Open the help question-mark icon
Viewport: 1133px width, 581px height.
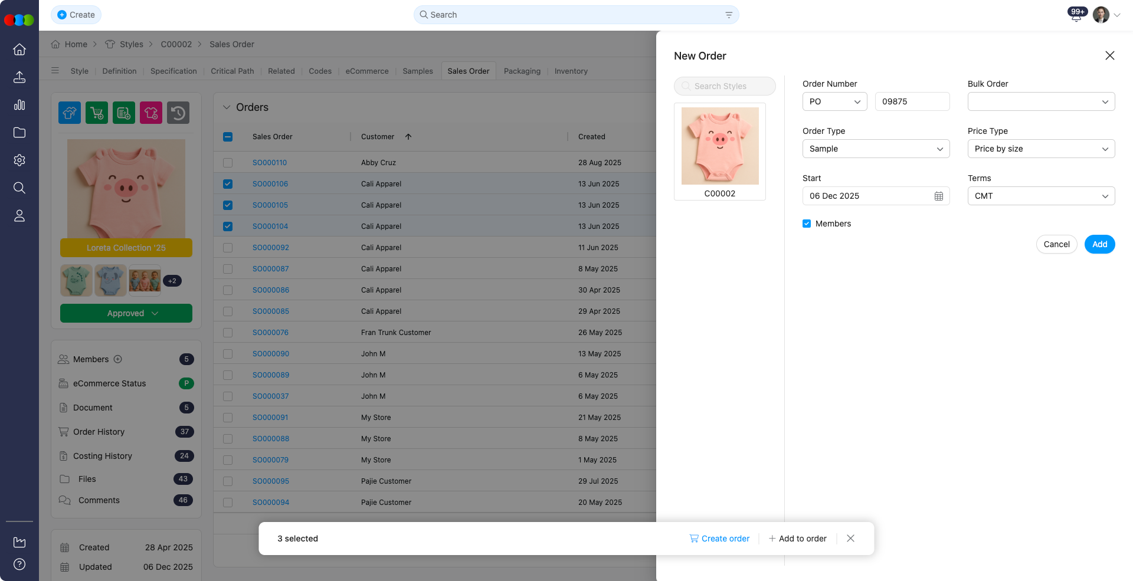[19, 564]
